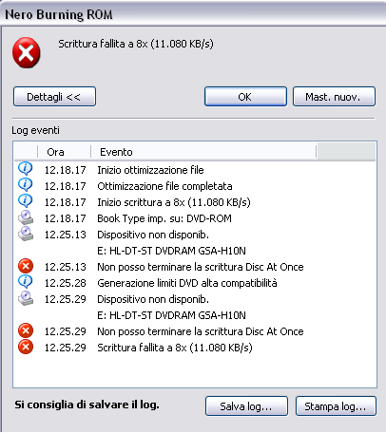Click error icon beside last Scrittura fallita entry
The width and height of the screenshot is (386, 433).
[x=26, y=347]
